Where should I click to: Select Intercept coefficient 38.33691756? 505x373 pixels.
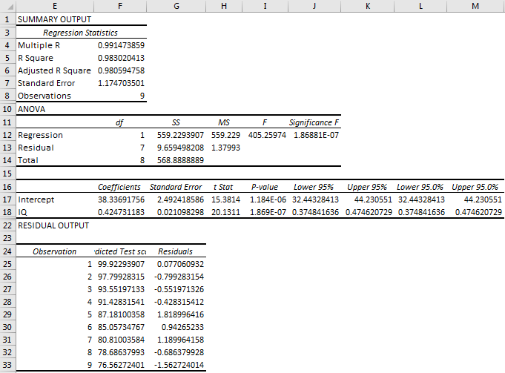(x=121, y=199)
